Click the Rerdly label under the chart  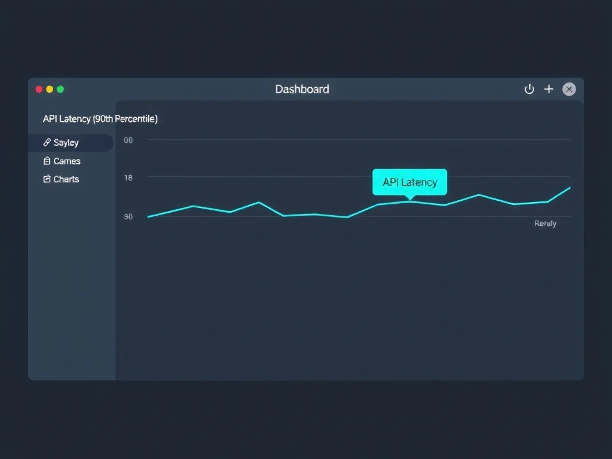[545, 223]
